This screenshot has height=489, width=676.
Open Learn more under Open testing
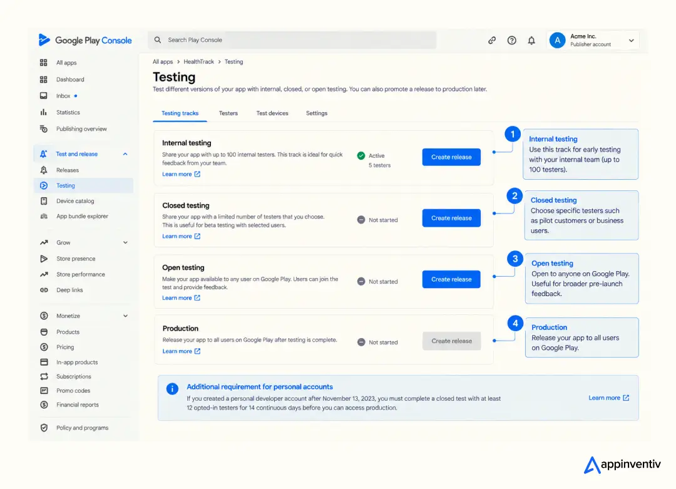pos(181,298)
